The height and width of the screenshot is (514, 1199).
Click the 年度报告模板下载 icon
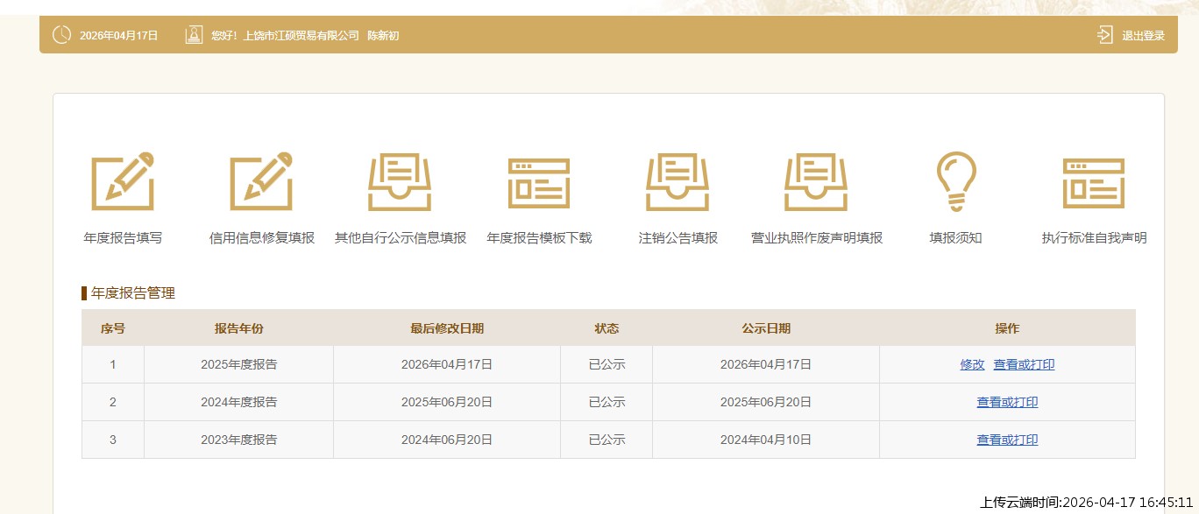(539, 181)
